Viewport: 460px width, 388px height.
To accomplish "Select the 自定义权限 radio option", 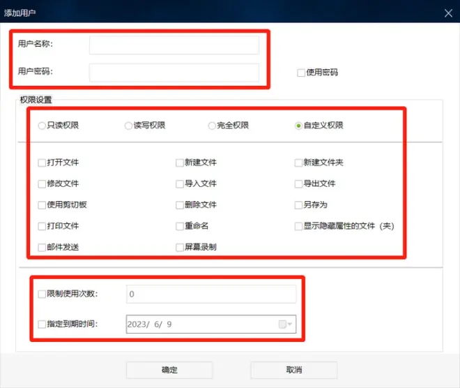I will (x=298, y=126).
